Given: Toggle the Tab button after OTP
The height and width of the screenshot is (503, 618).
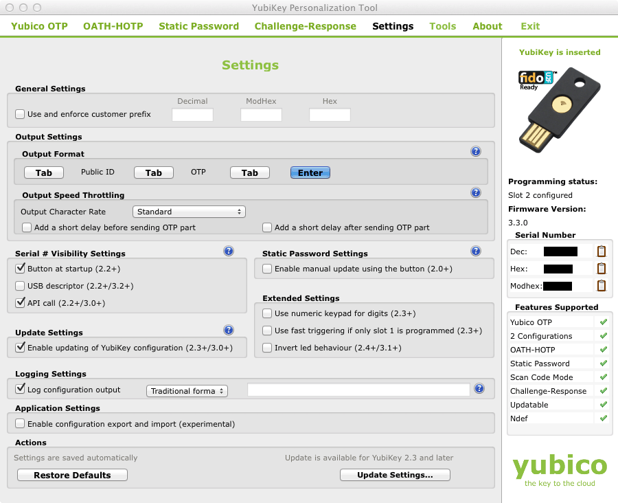Looking at the screenshot, I should pyautogui.click(x=250, y=172).
